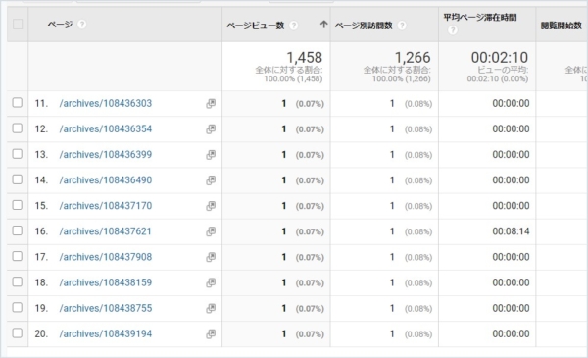Select the average time value 00:02:10

pos(500,58)
